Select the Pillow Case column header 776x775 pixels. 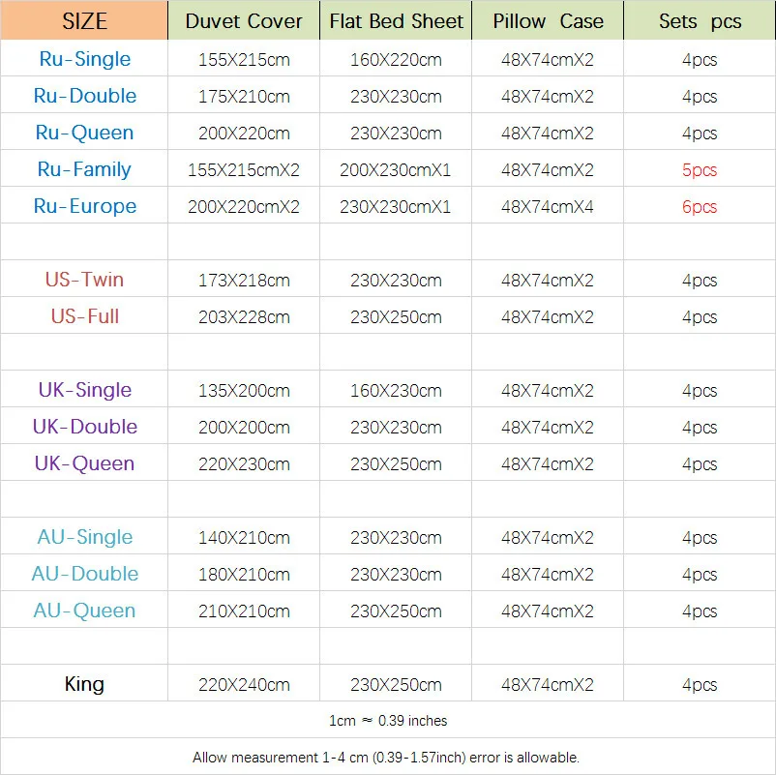(x=548, y=20)
